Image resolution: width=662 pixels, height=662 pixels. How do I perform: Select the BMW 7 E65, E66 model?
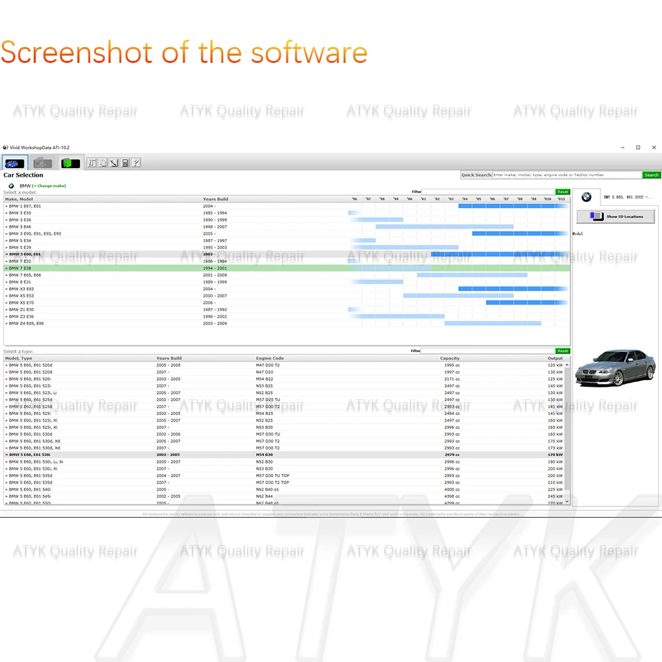pyautogui.click(x=287, y=275)
